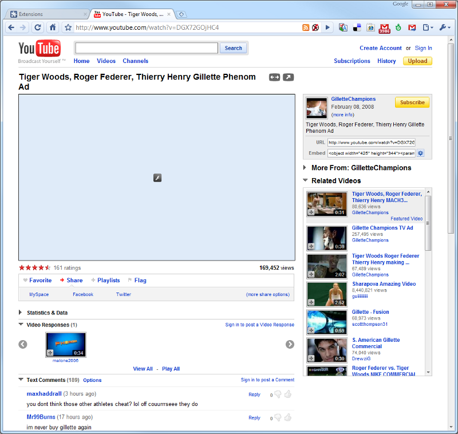Click the browser forward arrow

pos(23,27)
